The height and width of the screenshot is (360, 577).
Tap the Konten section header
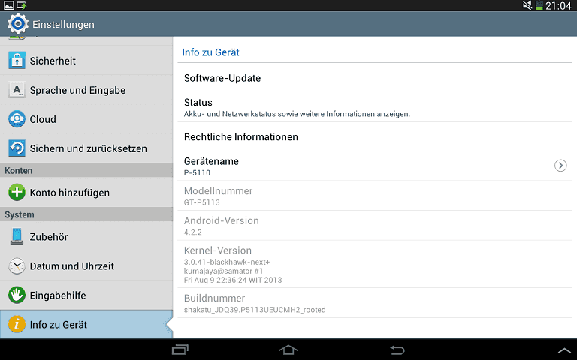pos(86,170)
